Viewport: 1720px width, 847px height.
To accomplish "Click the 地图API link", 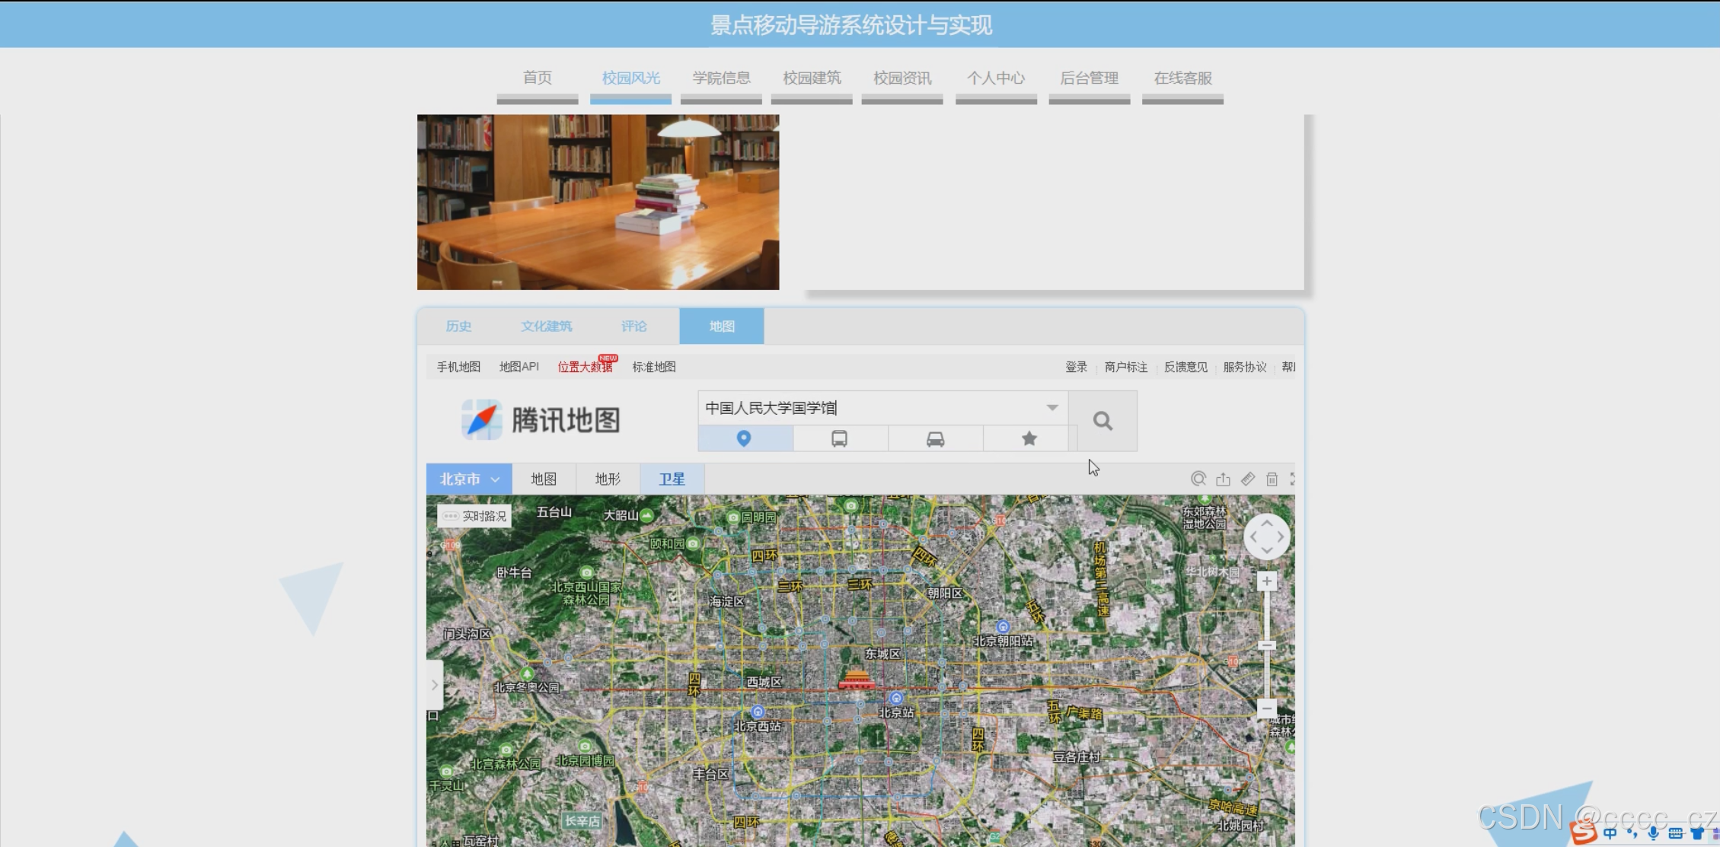I will 519,367.
